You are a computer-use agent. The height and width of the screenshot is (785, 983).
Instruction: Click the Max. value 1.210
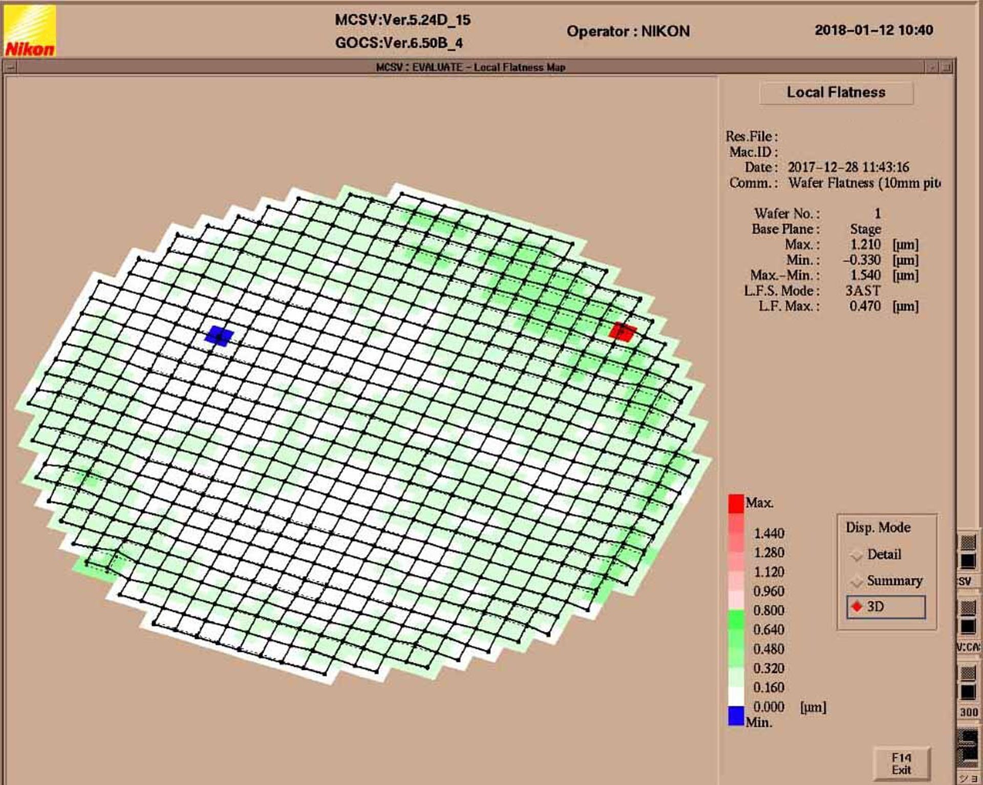click(866, 244)
